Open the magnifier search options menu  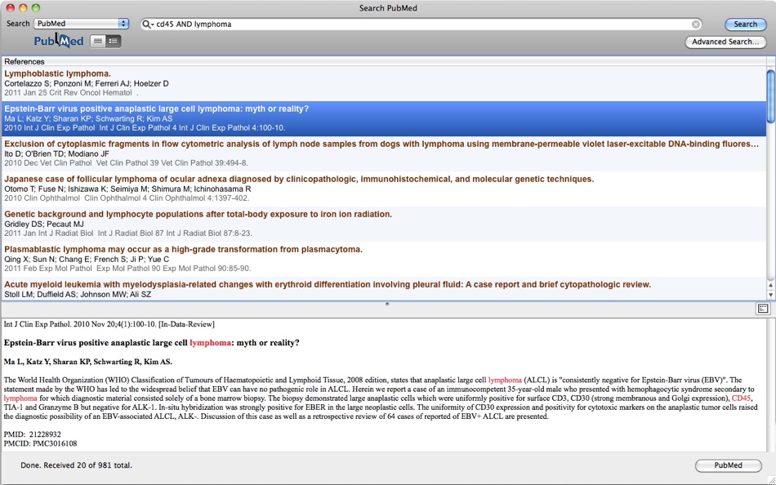pyautogui.click(x=148, y=24)
